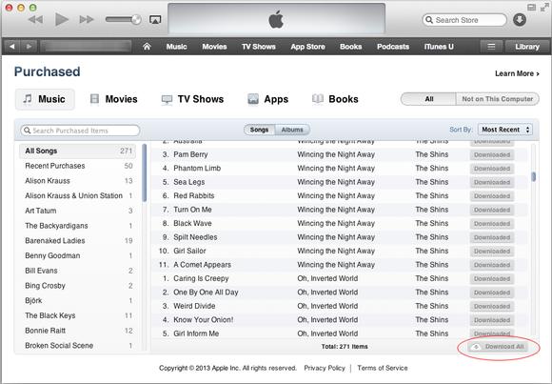Navigate forward with the right arrow button
This screenshot has height=384, width=552.
tap(29, 46)
